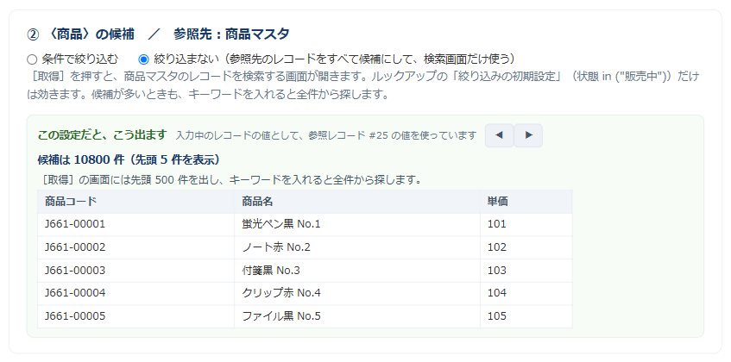Click product name ファイル黒 No.5
731x362 pixels.
coord(281,316)
